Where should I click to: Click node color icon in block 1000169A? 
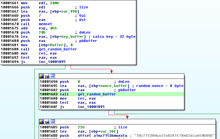point(42,76)
